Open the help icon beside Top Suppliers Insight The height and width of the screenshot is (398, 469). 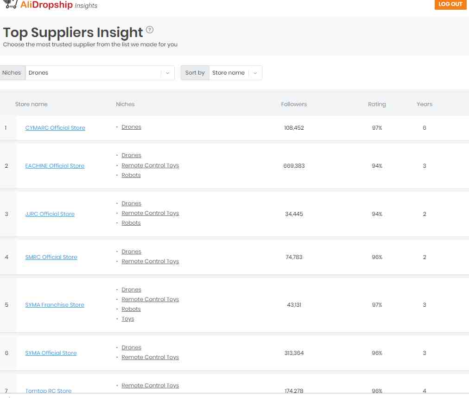pyautogui.click(x=150, y=30)
